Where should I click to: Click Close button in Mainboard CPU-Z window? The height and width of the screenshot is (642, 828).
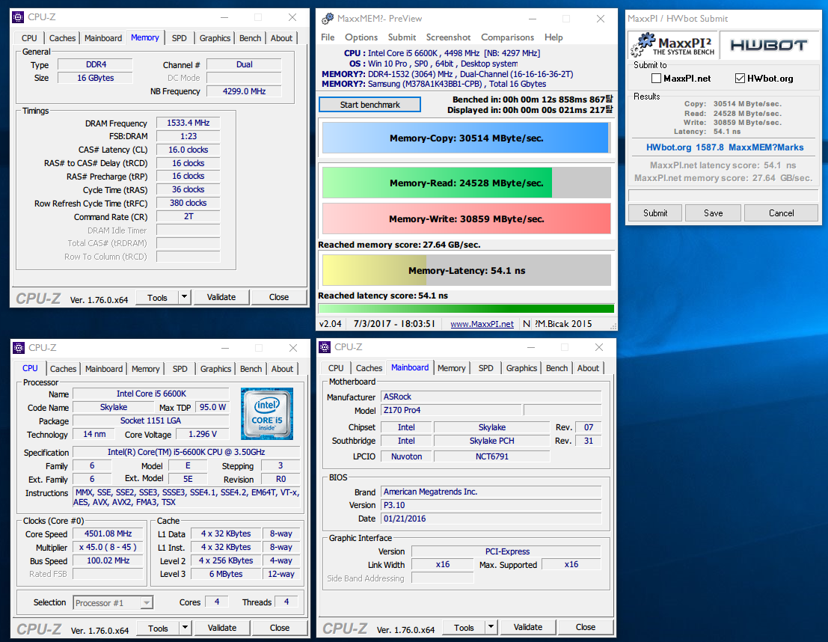pos(585,627)
